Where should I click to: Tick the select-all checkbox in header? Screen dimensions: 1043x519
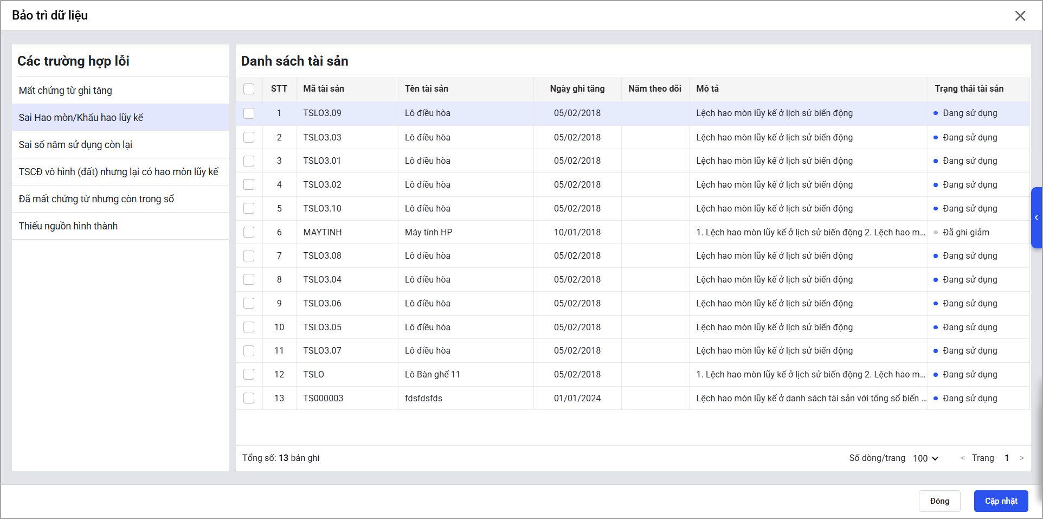(249, 89)
